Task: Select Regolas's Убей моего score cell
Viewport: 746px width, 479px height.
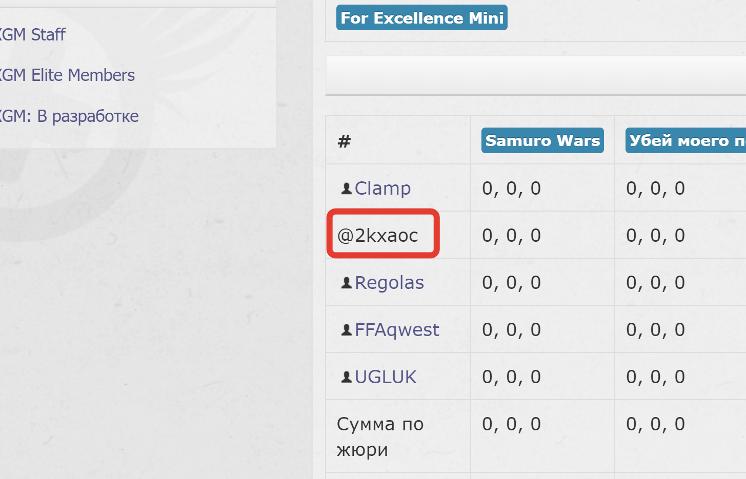Action: click(x=655, y=283)
